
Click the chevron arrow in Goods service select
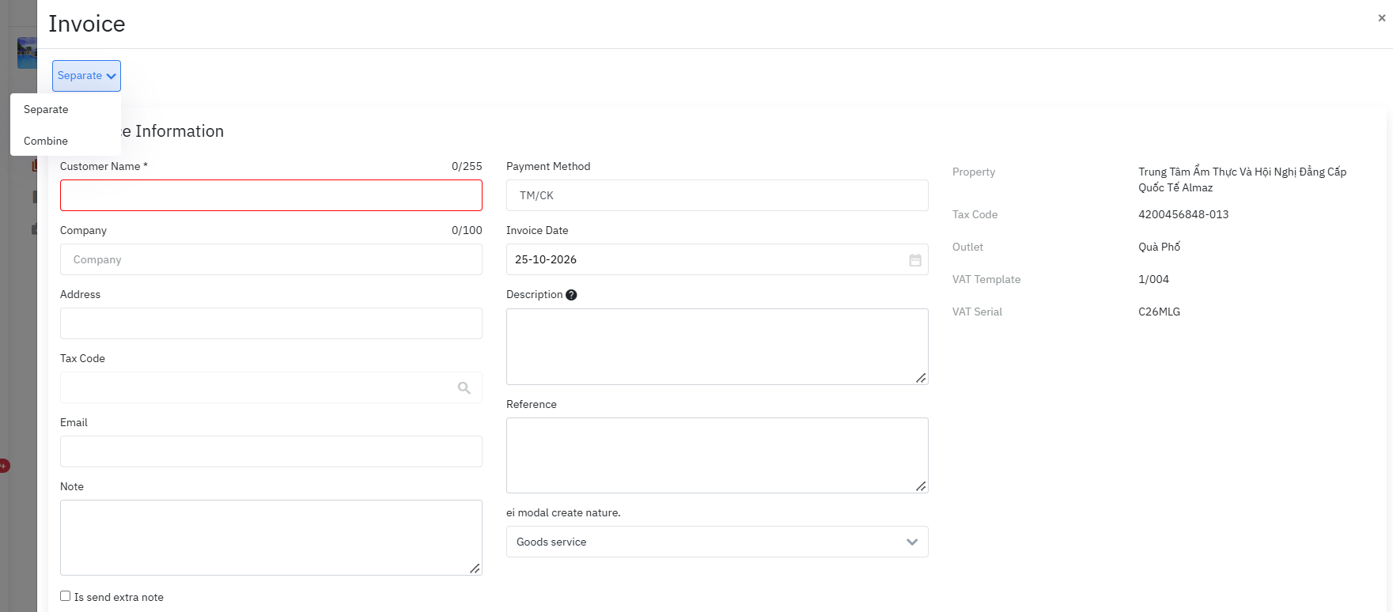912,542
